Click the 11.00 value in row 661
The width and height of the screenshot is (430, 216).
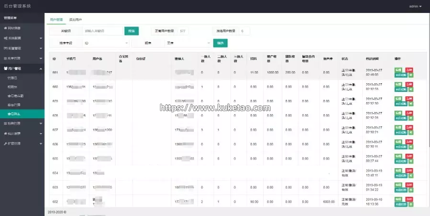254,72
